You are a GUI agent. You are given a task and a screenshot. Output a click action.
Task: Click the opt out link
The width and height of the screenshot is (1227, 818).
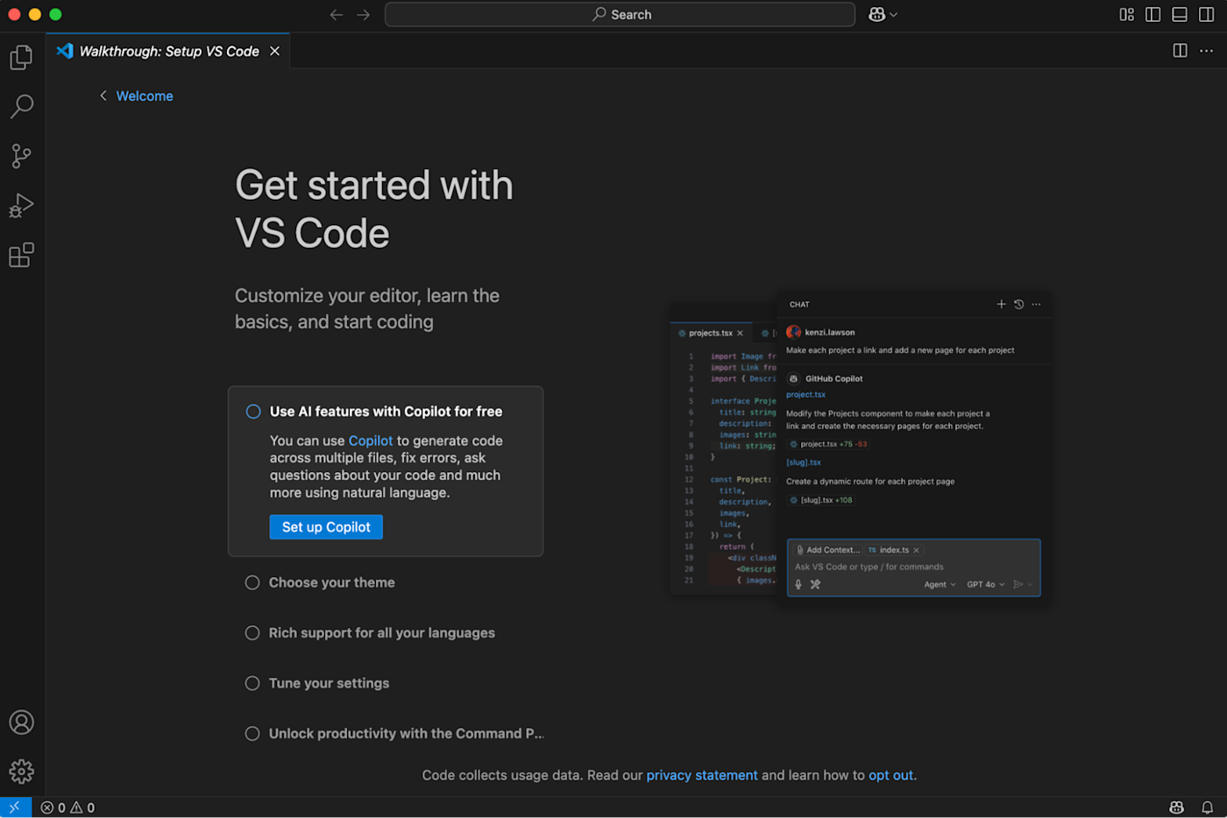(891, 775)
